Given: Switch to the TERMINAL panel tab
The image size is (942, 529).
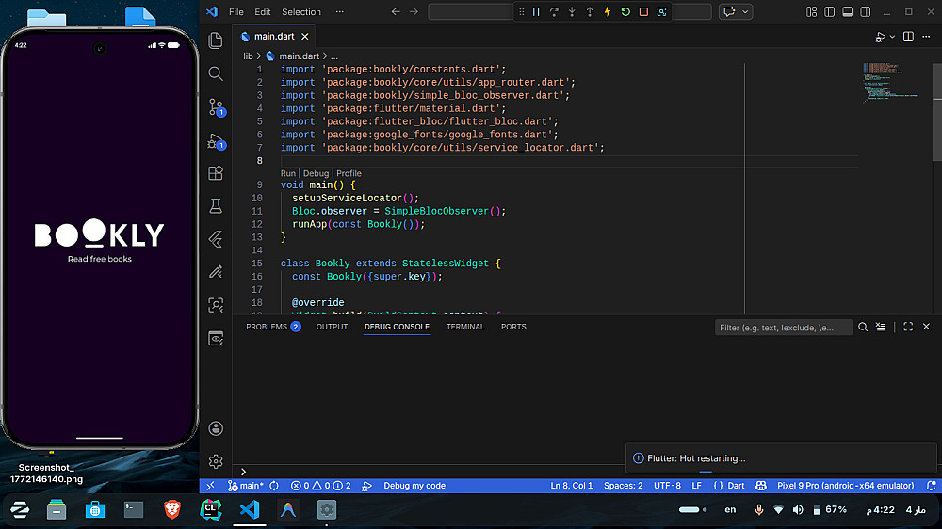Looking at the screenshot, I should pyautogui.click(x=464, y=327).
